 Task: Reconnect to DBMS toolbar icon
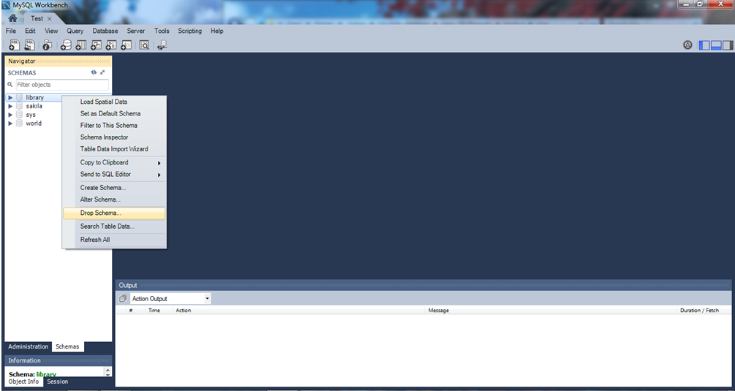click(162, 45)
